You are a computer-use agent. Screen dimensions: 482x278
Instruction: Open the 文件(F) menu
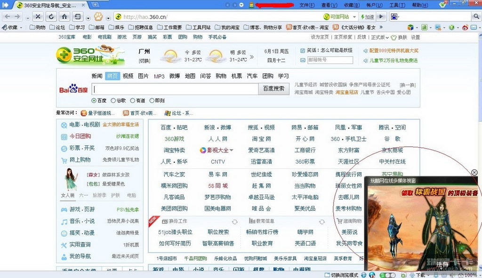pyautogui.click(x=307, y=5)
